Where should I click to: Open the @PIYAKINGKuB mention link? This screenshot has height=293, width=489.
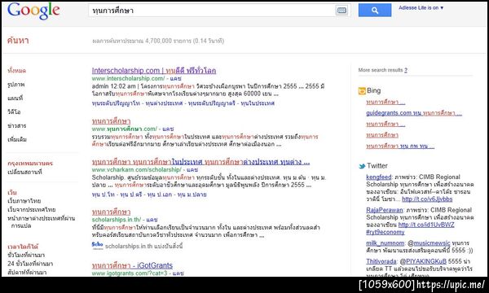pos(425,261)
